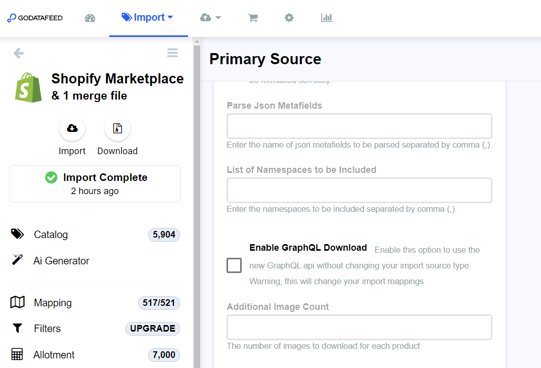Click the Filters funnel icon

17,329
